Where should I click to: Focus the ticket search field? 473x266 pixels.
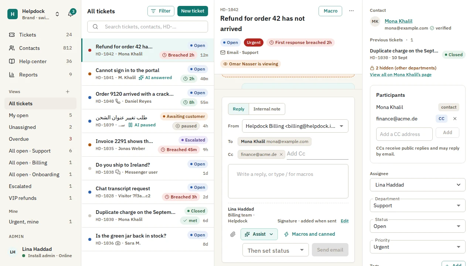point(147,27)
